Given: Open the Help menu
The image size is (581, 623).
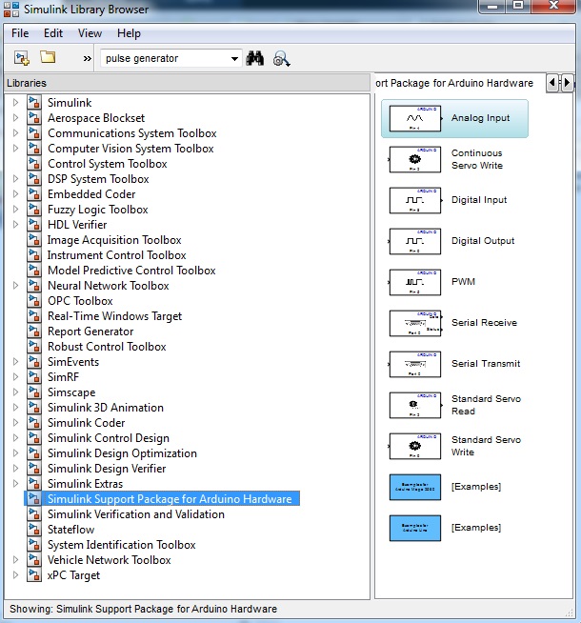Looking at the screenshot, I should (x=129, y=33).
